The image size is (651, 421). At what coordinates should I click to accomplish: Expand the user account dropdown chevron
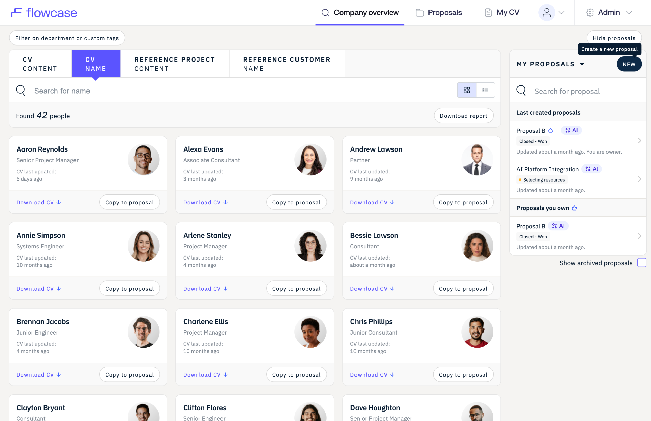pyautogui.click(x=561, y=12)
